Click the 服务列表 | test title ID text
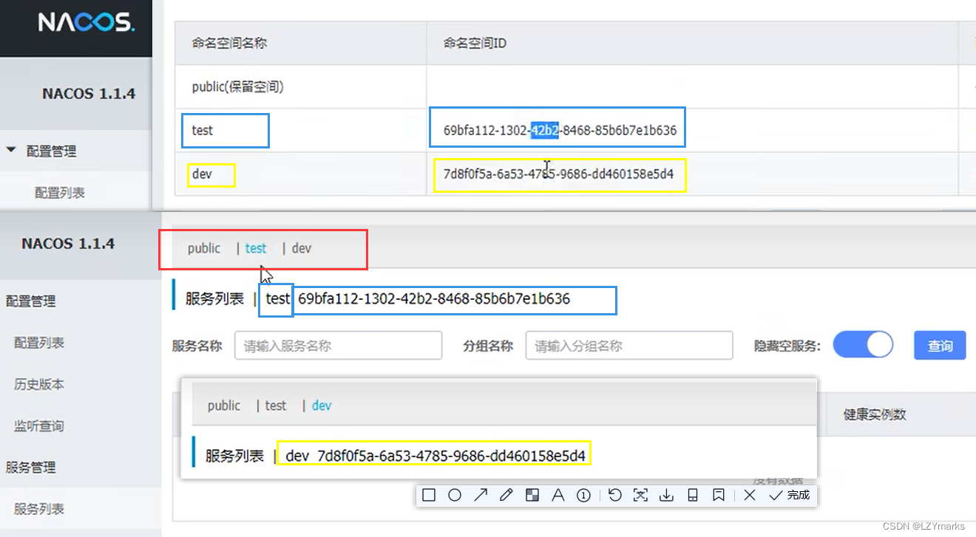This screenshot has height=537, width=976. pos(434,299)
